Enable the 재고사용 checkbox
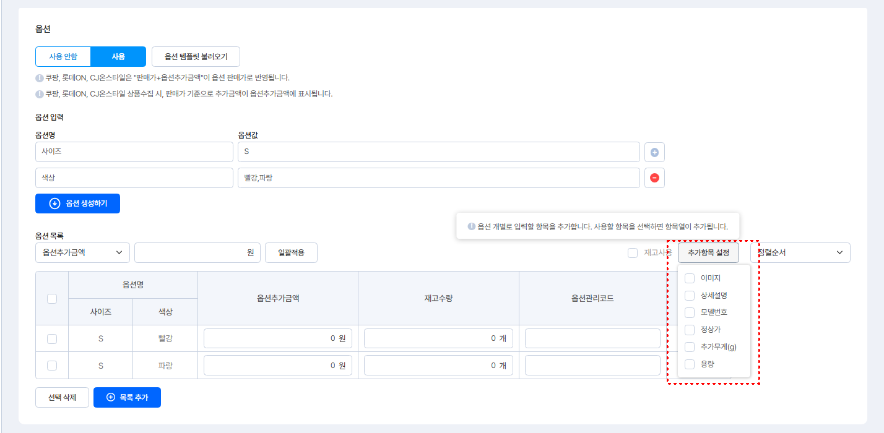884x433 pixels. click(x=633, y=253)
